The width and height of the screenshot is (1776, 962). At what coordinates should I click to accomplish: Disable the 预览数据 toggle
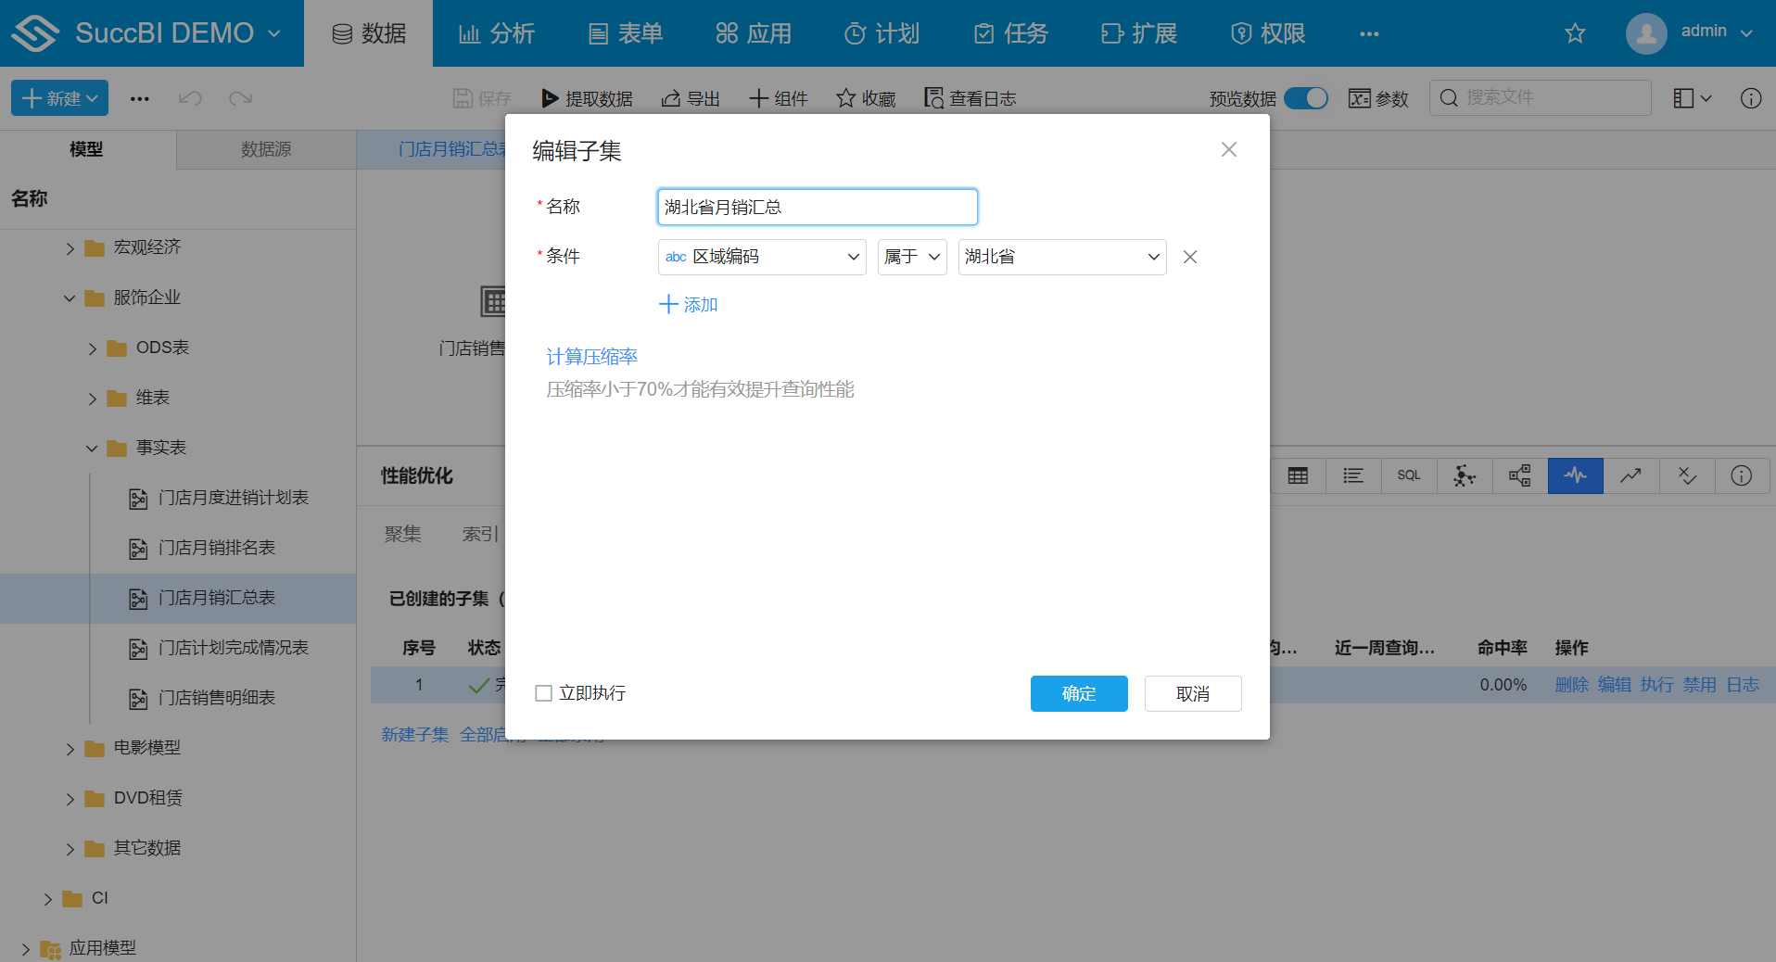coord(1306,97)
